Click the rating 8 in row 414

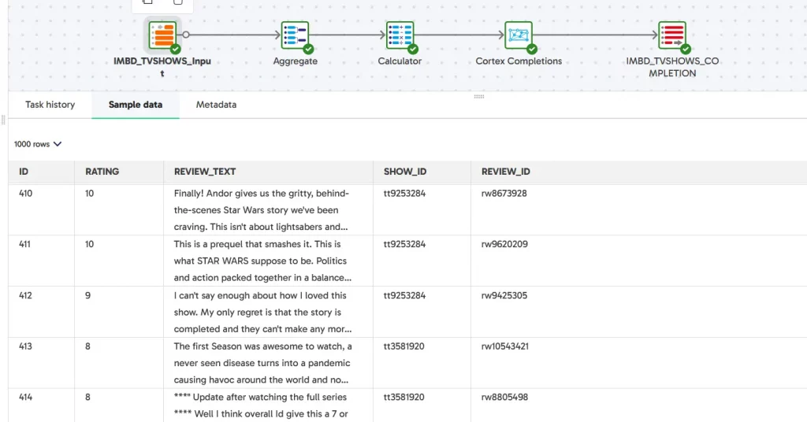tap(88, 398)
